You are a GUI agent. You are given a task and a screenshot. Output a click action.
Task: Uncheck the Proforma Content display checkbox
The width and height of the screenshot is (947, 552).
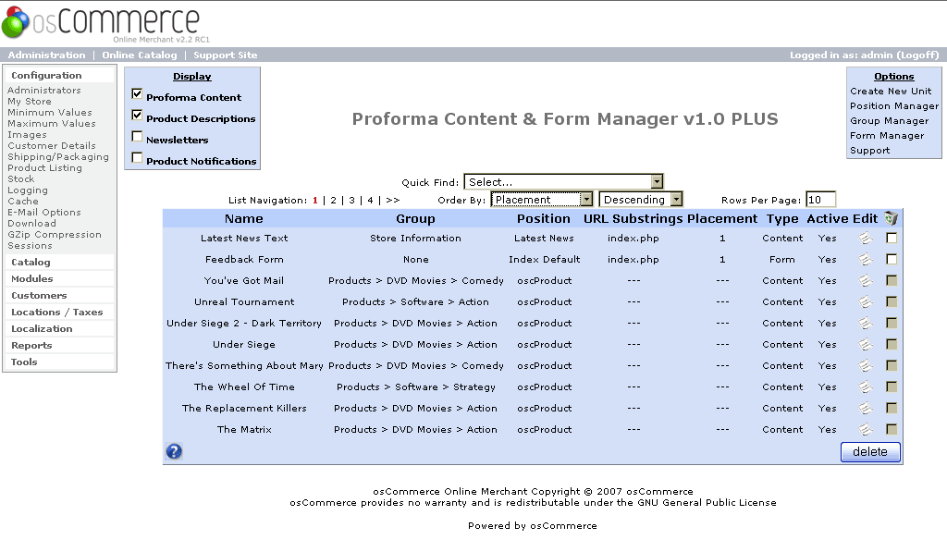[137, 93]
